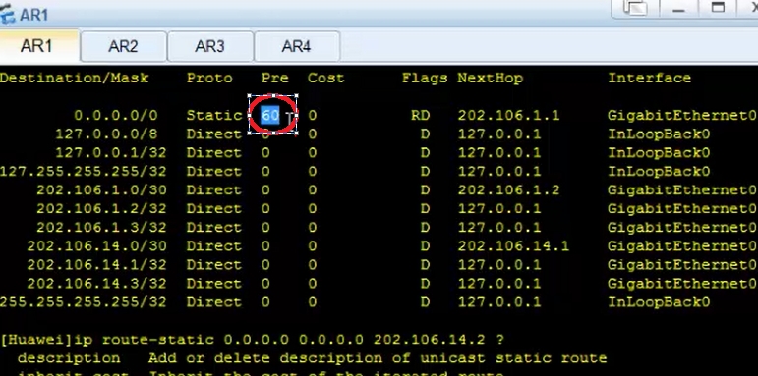This screenshot has width=758, height=376.
Task: Click Direct proto in the 202.106.14.0/30 row
Action: click(213, 246)
